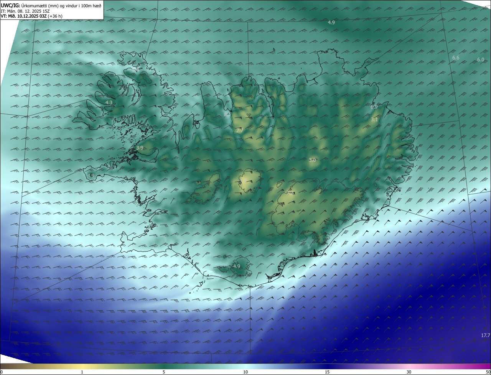Click the 4.9 value on the western peninsula
Screen dimensions: 491x375
click(91, 176)
